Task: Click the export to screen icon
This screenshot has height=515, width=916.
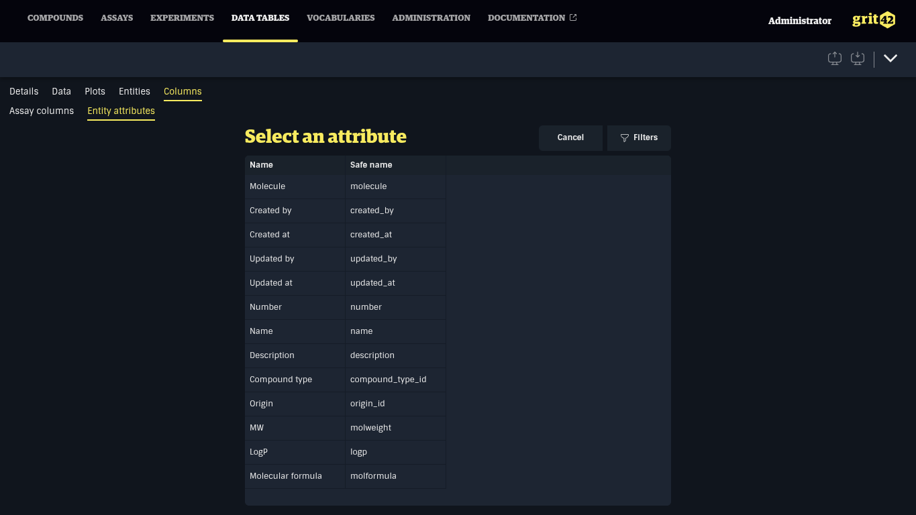Action: 834,58
